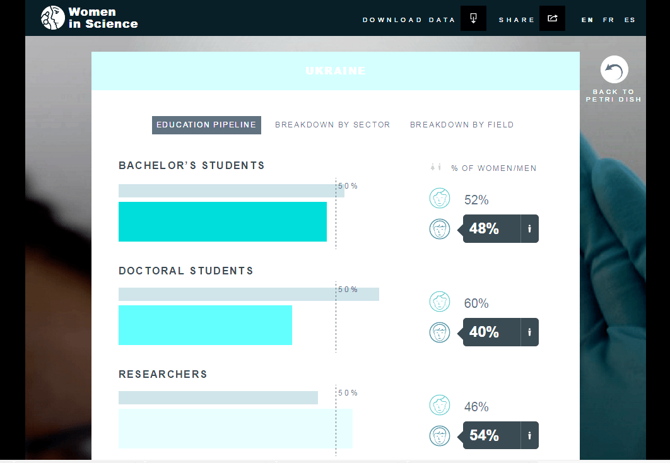The image size is (670, 463).
Task: Open info for Researchers 54% men
Action: tap(529, 435)
